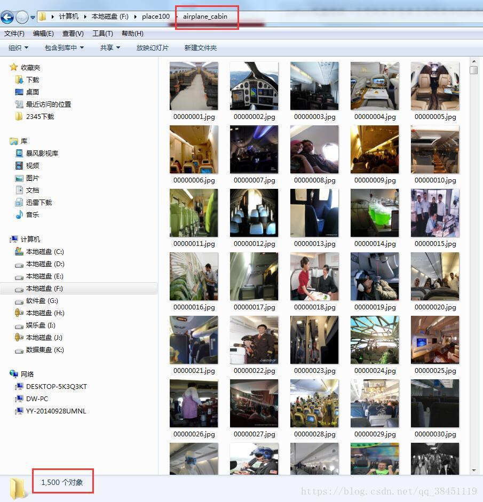Open the 共享 dropdown

coord(110,47)
